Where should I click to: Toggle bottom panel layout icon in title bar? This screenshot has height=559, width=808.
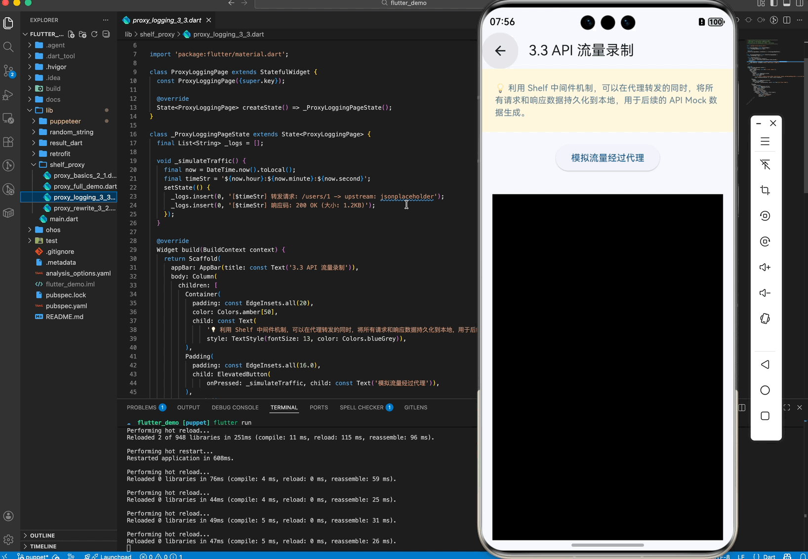[787, 3]
